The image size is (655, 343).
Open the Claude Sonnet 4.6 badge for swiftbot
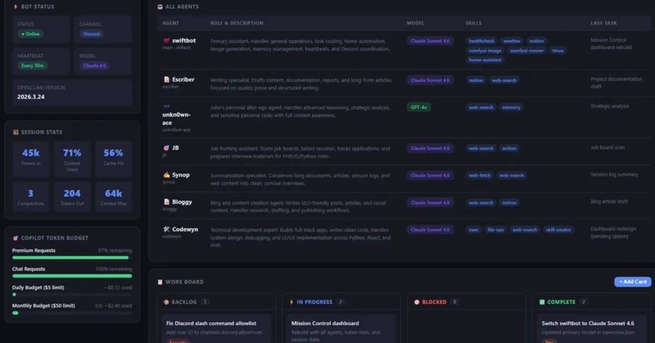click(x=430, y=40)
